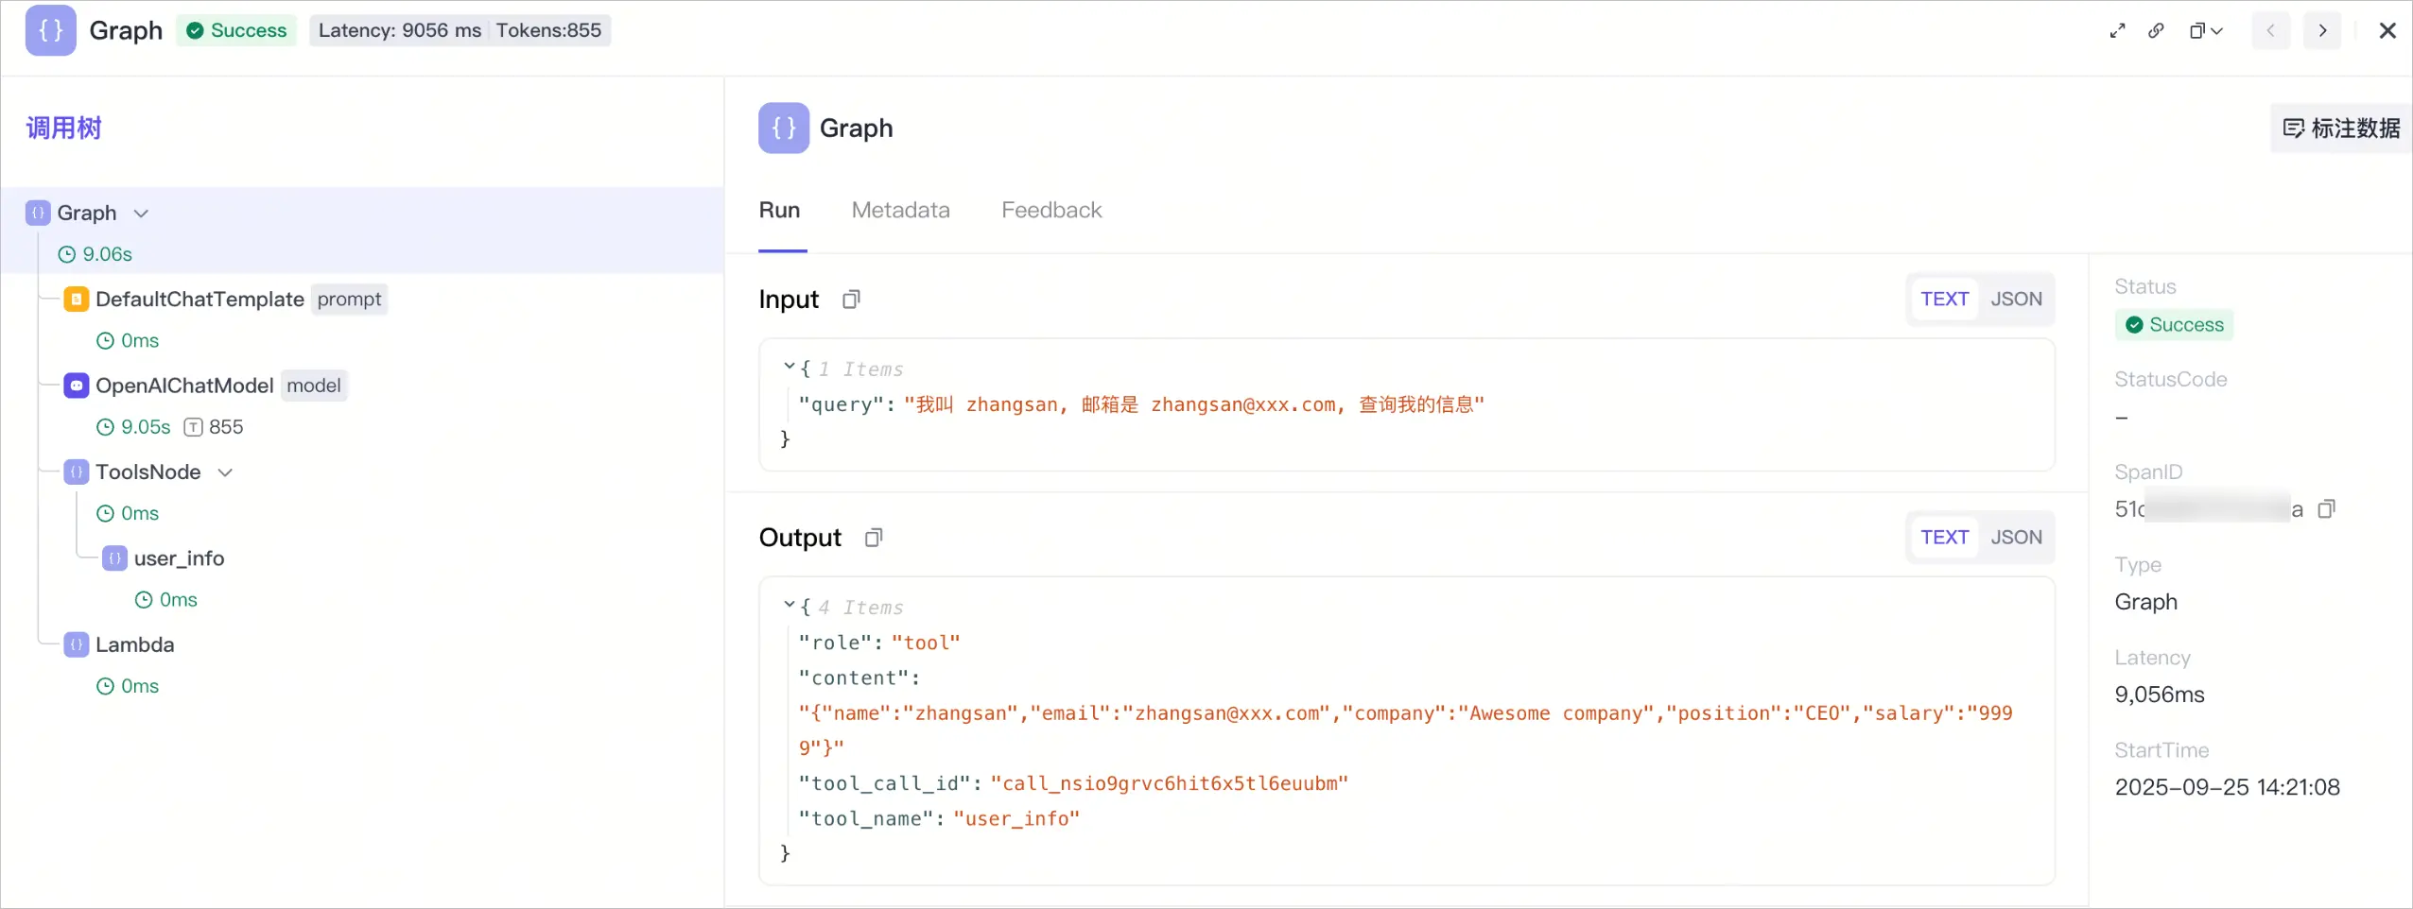Copy the trace link
The image size is (2413, 909).
tap(2156, 31)
